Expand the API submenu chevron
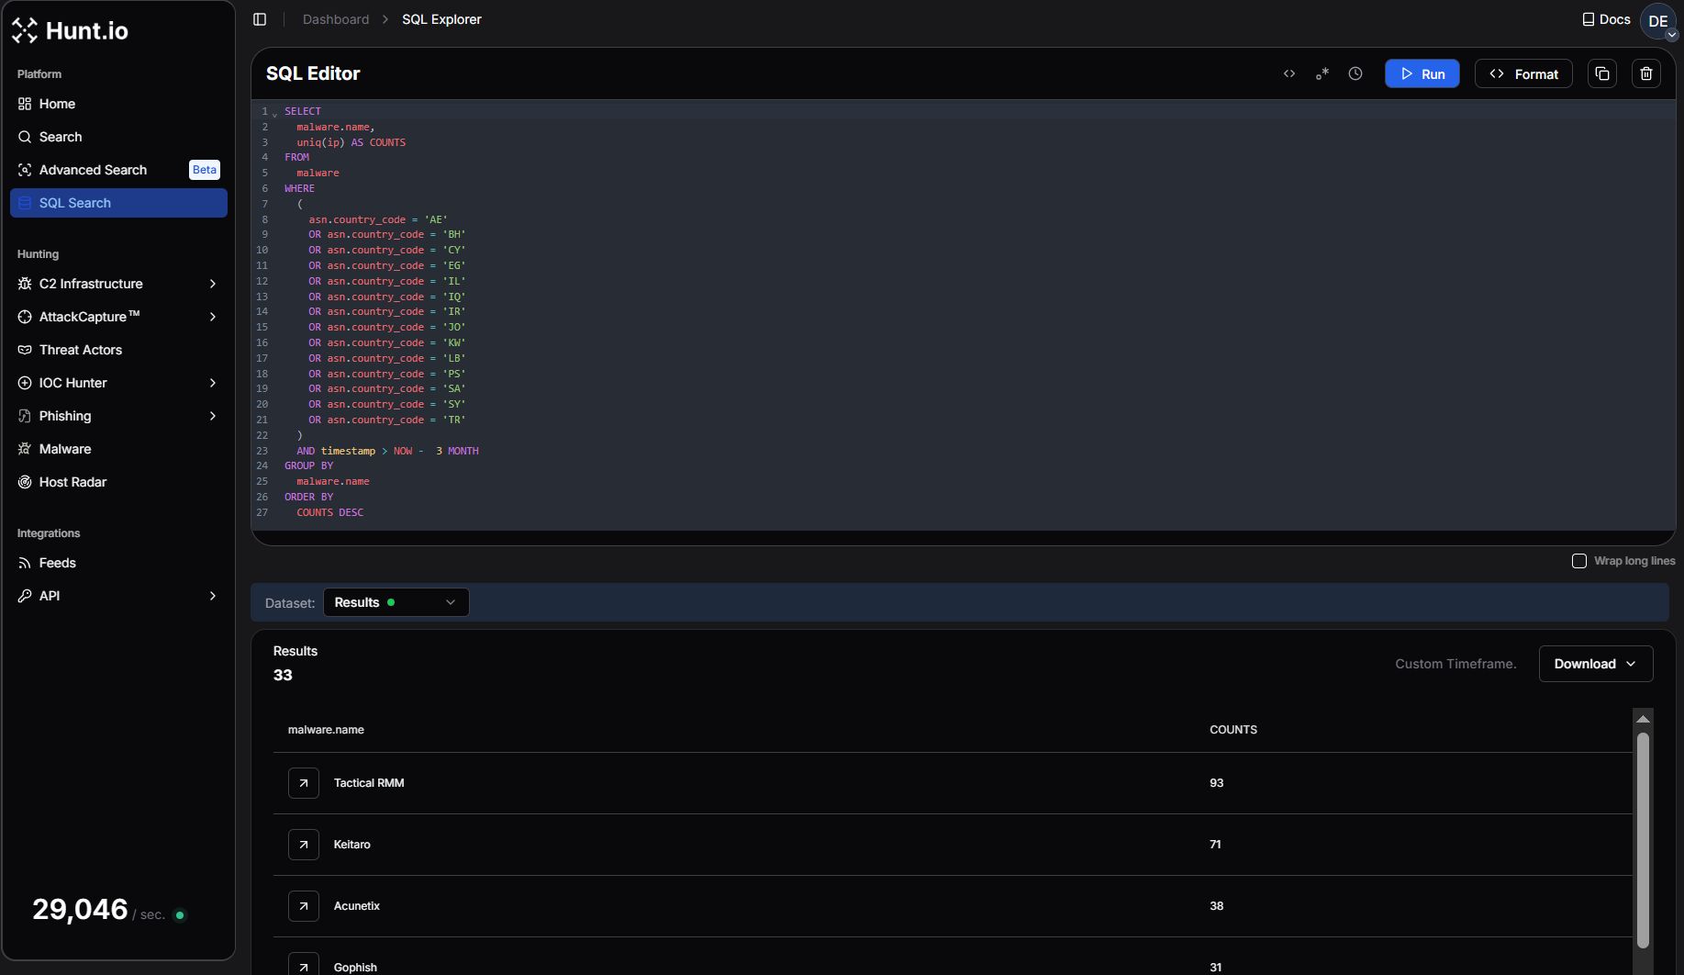 [x=213, y=596]
